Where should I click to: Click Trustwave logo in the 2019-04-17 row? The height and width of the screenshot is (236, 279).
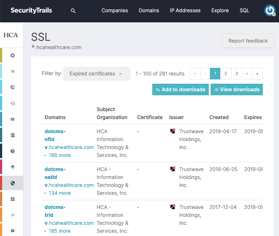pos(172,131)
